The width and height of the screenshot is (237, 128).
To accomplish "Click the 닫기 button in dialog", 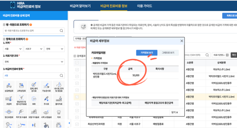I will (x=174, y=112).
